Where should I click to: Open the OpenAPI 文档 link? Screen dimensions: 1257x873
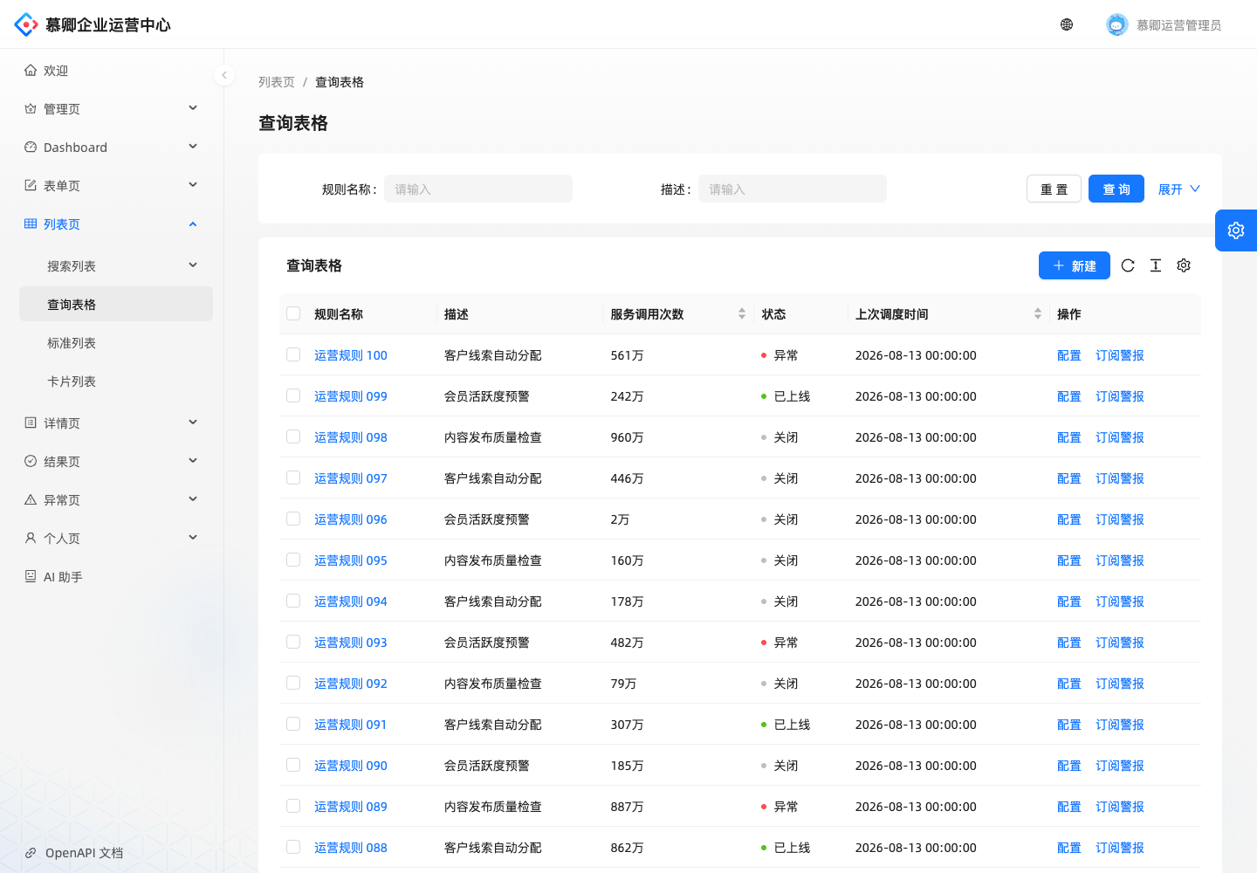pos(74,853)
